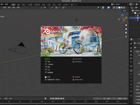
Task: Add a new workspace with plus
Action: 76,5
